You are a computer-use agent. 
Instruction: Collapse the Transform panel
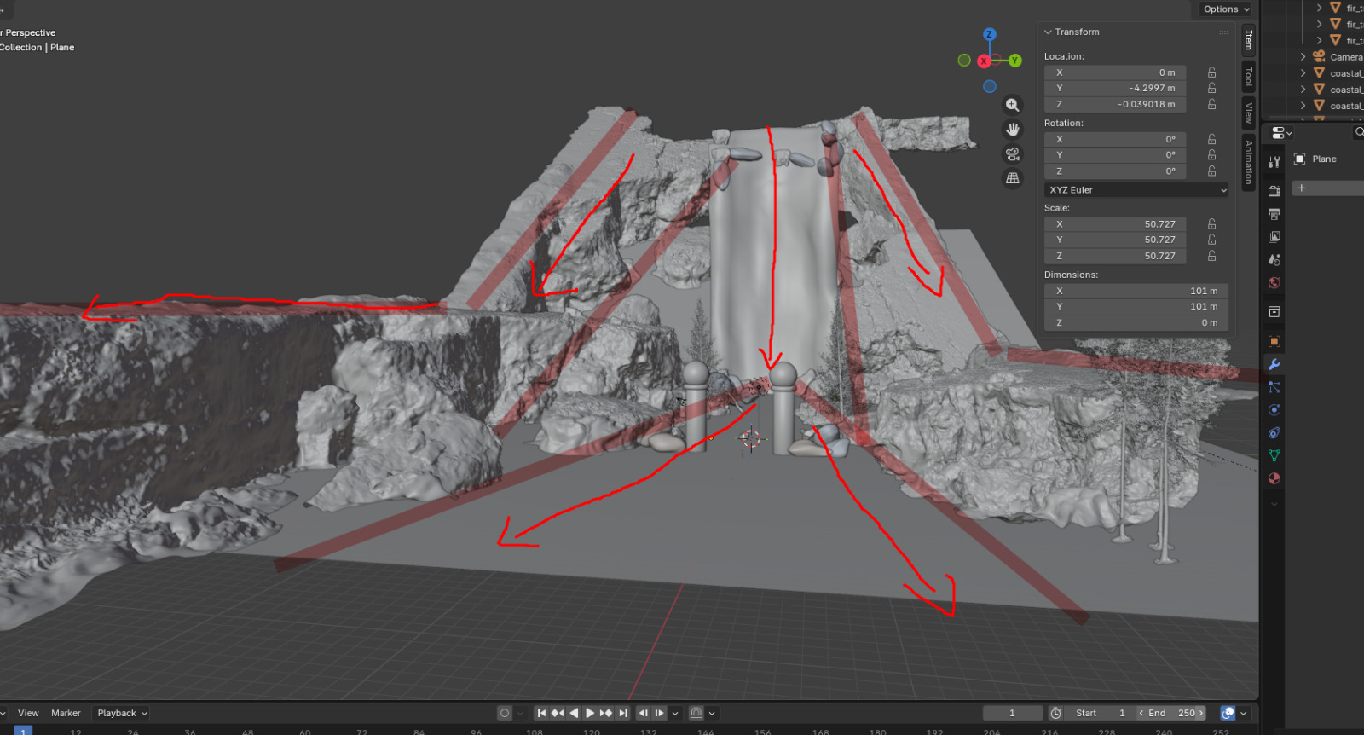1048,32
